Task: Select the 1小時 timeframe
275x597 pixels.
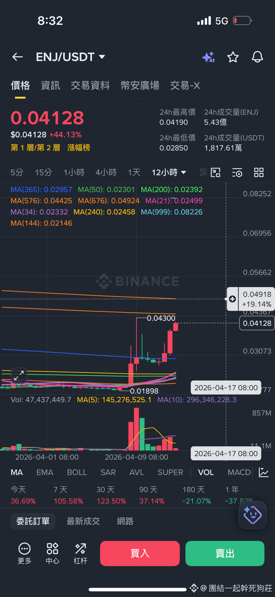Action: pos(74,173)
